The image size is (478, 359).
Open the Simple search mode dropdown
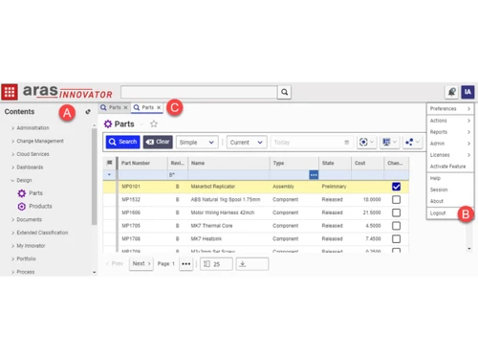[x=197, y=143]
